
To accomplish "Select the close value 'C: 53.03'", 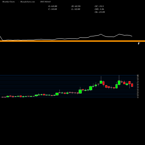I will [52, 9].
